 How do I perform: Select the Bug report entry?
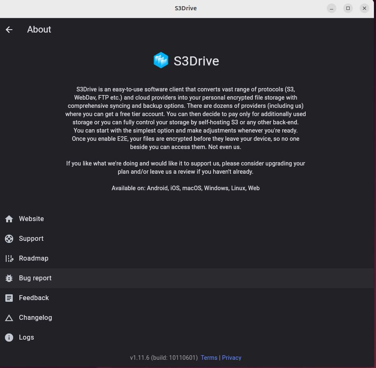pyautogui.click(x=187, y=278)
